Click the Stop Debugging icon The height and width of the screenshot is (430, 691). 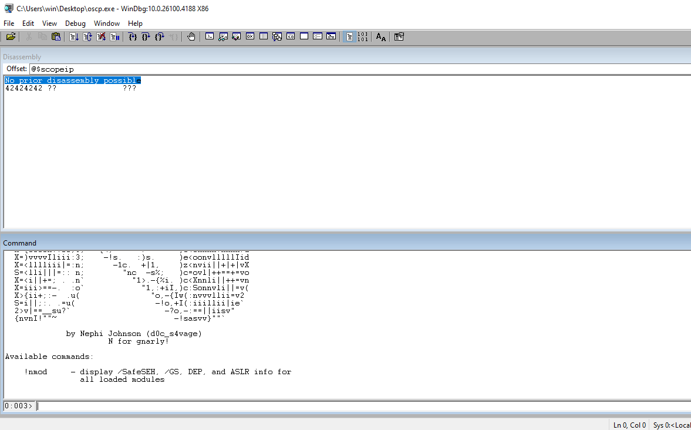click(x=101, y=37)
